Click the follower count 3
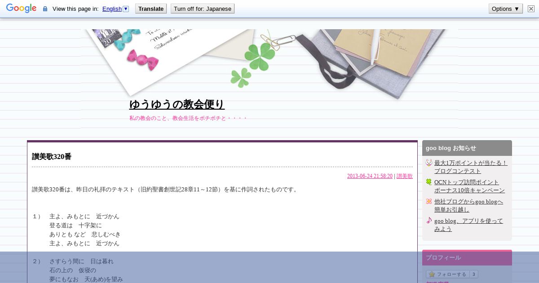The image size is (539, 283). [x=474, y=274]
